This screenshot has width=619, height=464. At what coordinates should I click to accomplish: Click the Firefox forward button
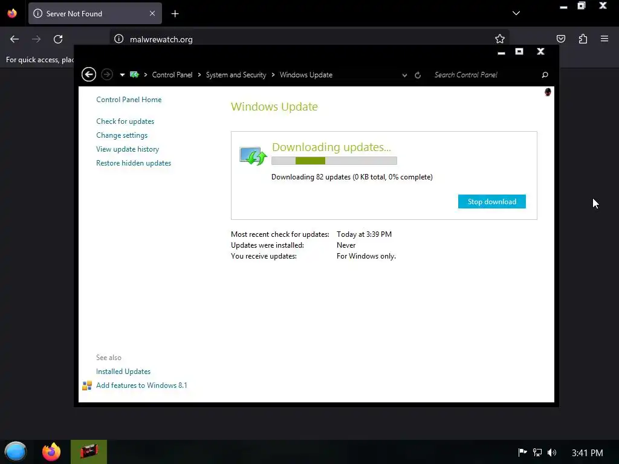point(36,39)
